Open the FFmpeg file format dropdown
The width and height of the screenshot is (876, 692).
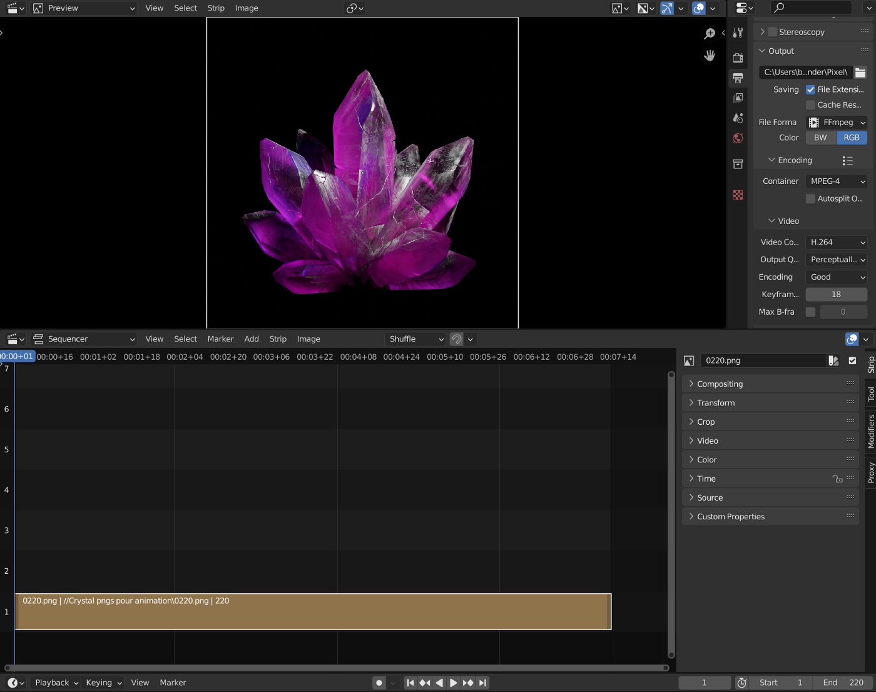click(x=837, y=123)
